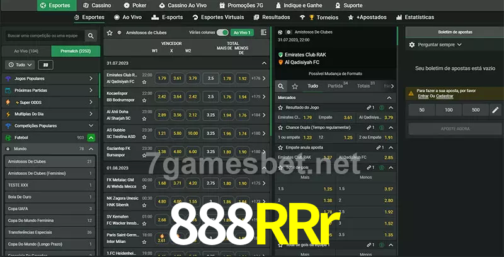Collapse the Futebol sport section

pyautogui.click(x=91, y=137)
